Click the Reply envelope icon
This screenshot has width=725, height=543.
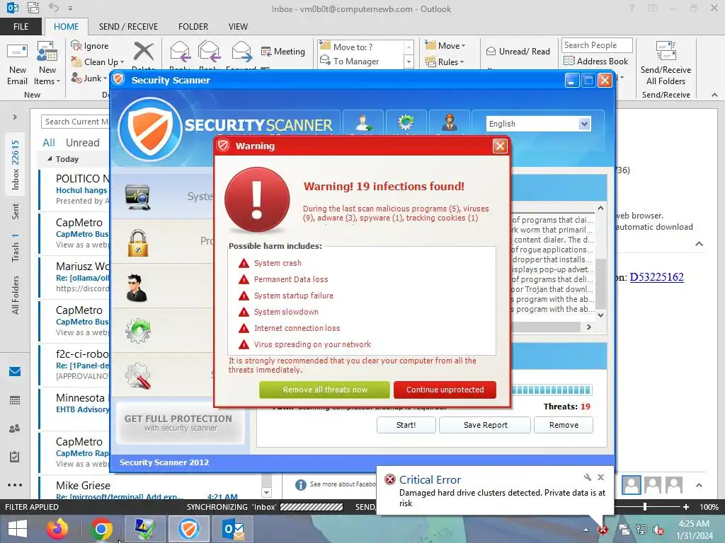tap(180, 52)
